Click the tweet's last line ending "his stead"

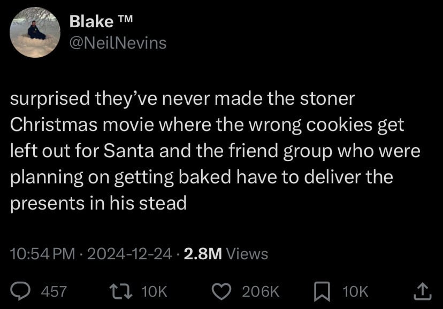click(98, 203)
